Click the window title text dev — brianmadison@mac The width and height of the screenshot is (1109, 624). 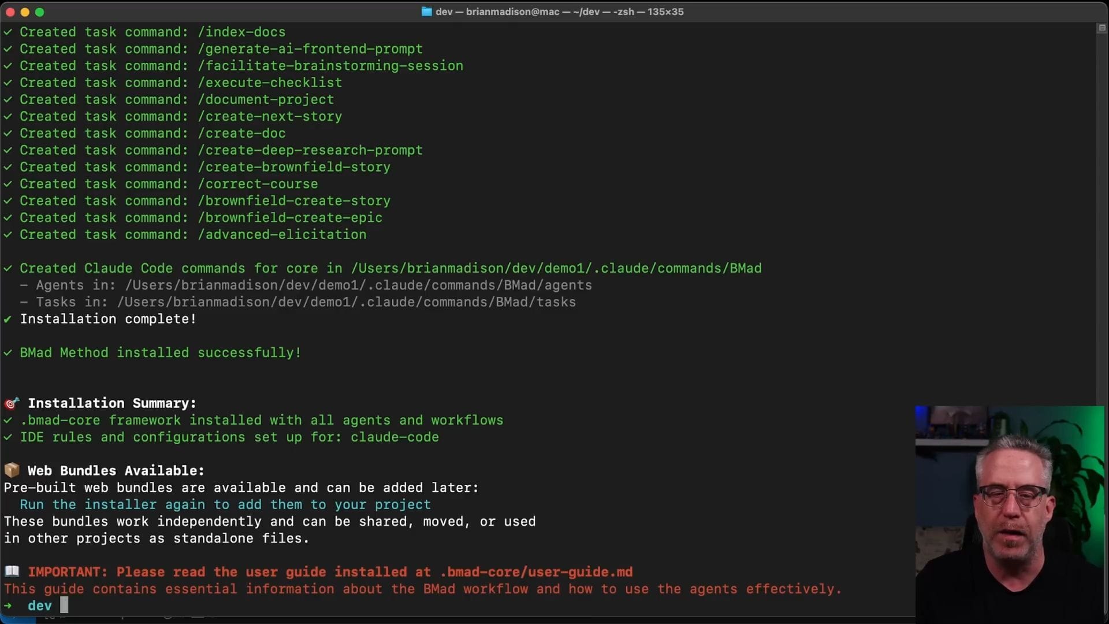coord(497,12)
